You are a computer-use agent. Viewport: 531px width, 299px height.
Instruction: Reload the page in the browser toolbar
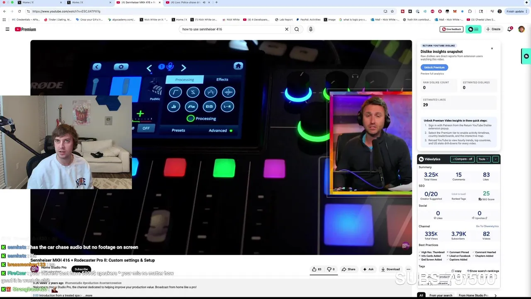pos(20,11)
